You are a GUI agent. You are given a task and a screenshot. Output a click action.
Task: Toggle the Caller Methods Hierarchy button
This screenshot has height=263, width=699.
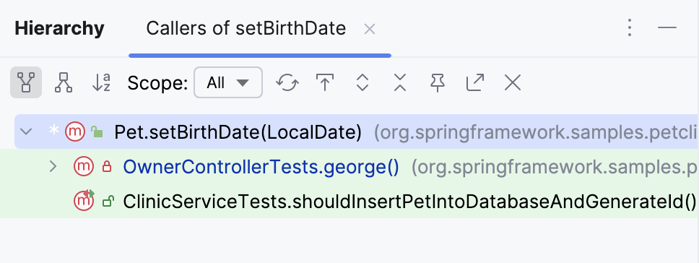pos(26,82)
